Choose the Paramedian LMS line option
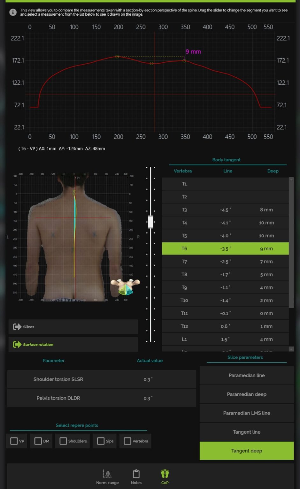The width and height of the screenshot is (300, 489). click(247, 413)
